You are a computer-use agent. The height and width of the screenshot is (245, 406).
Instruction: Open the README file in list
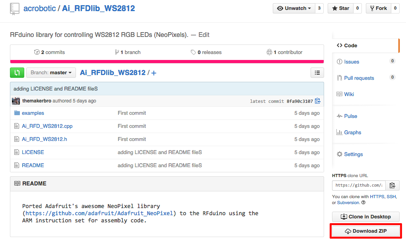[x=33, y=166]
